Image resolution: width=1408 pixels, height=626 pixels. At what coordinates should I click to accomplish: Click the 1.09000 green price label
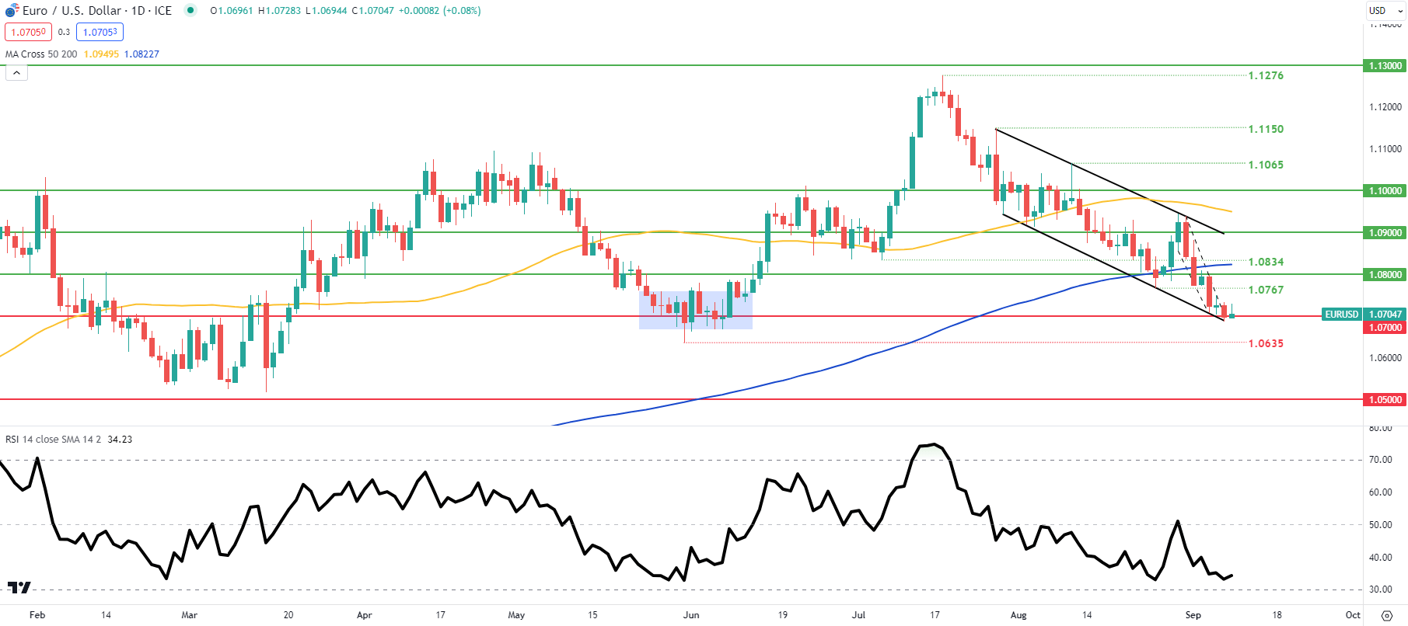1385,232
